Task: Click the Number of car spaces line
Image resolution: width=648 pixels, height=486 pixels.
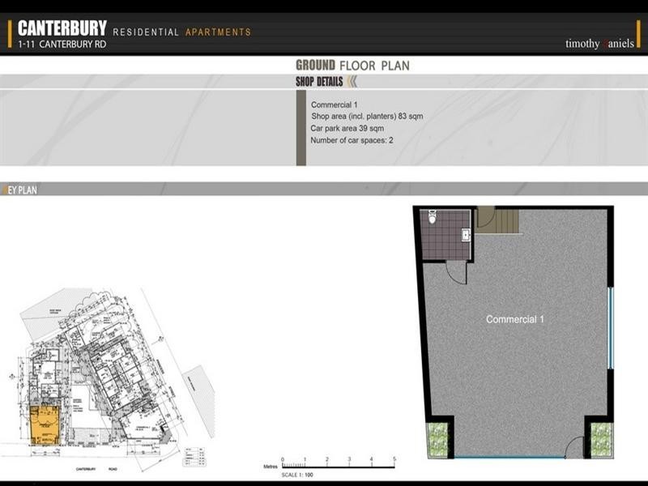Action: [x=352, y=141]
